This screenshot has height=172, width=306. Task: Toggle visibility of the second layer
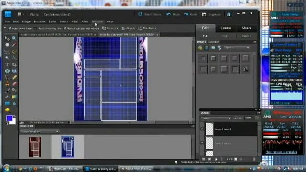click(x=202, y=143)
